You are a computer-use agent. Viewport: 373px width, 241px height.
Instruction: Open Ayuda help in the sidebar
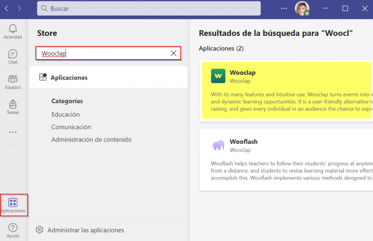13,230
